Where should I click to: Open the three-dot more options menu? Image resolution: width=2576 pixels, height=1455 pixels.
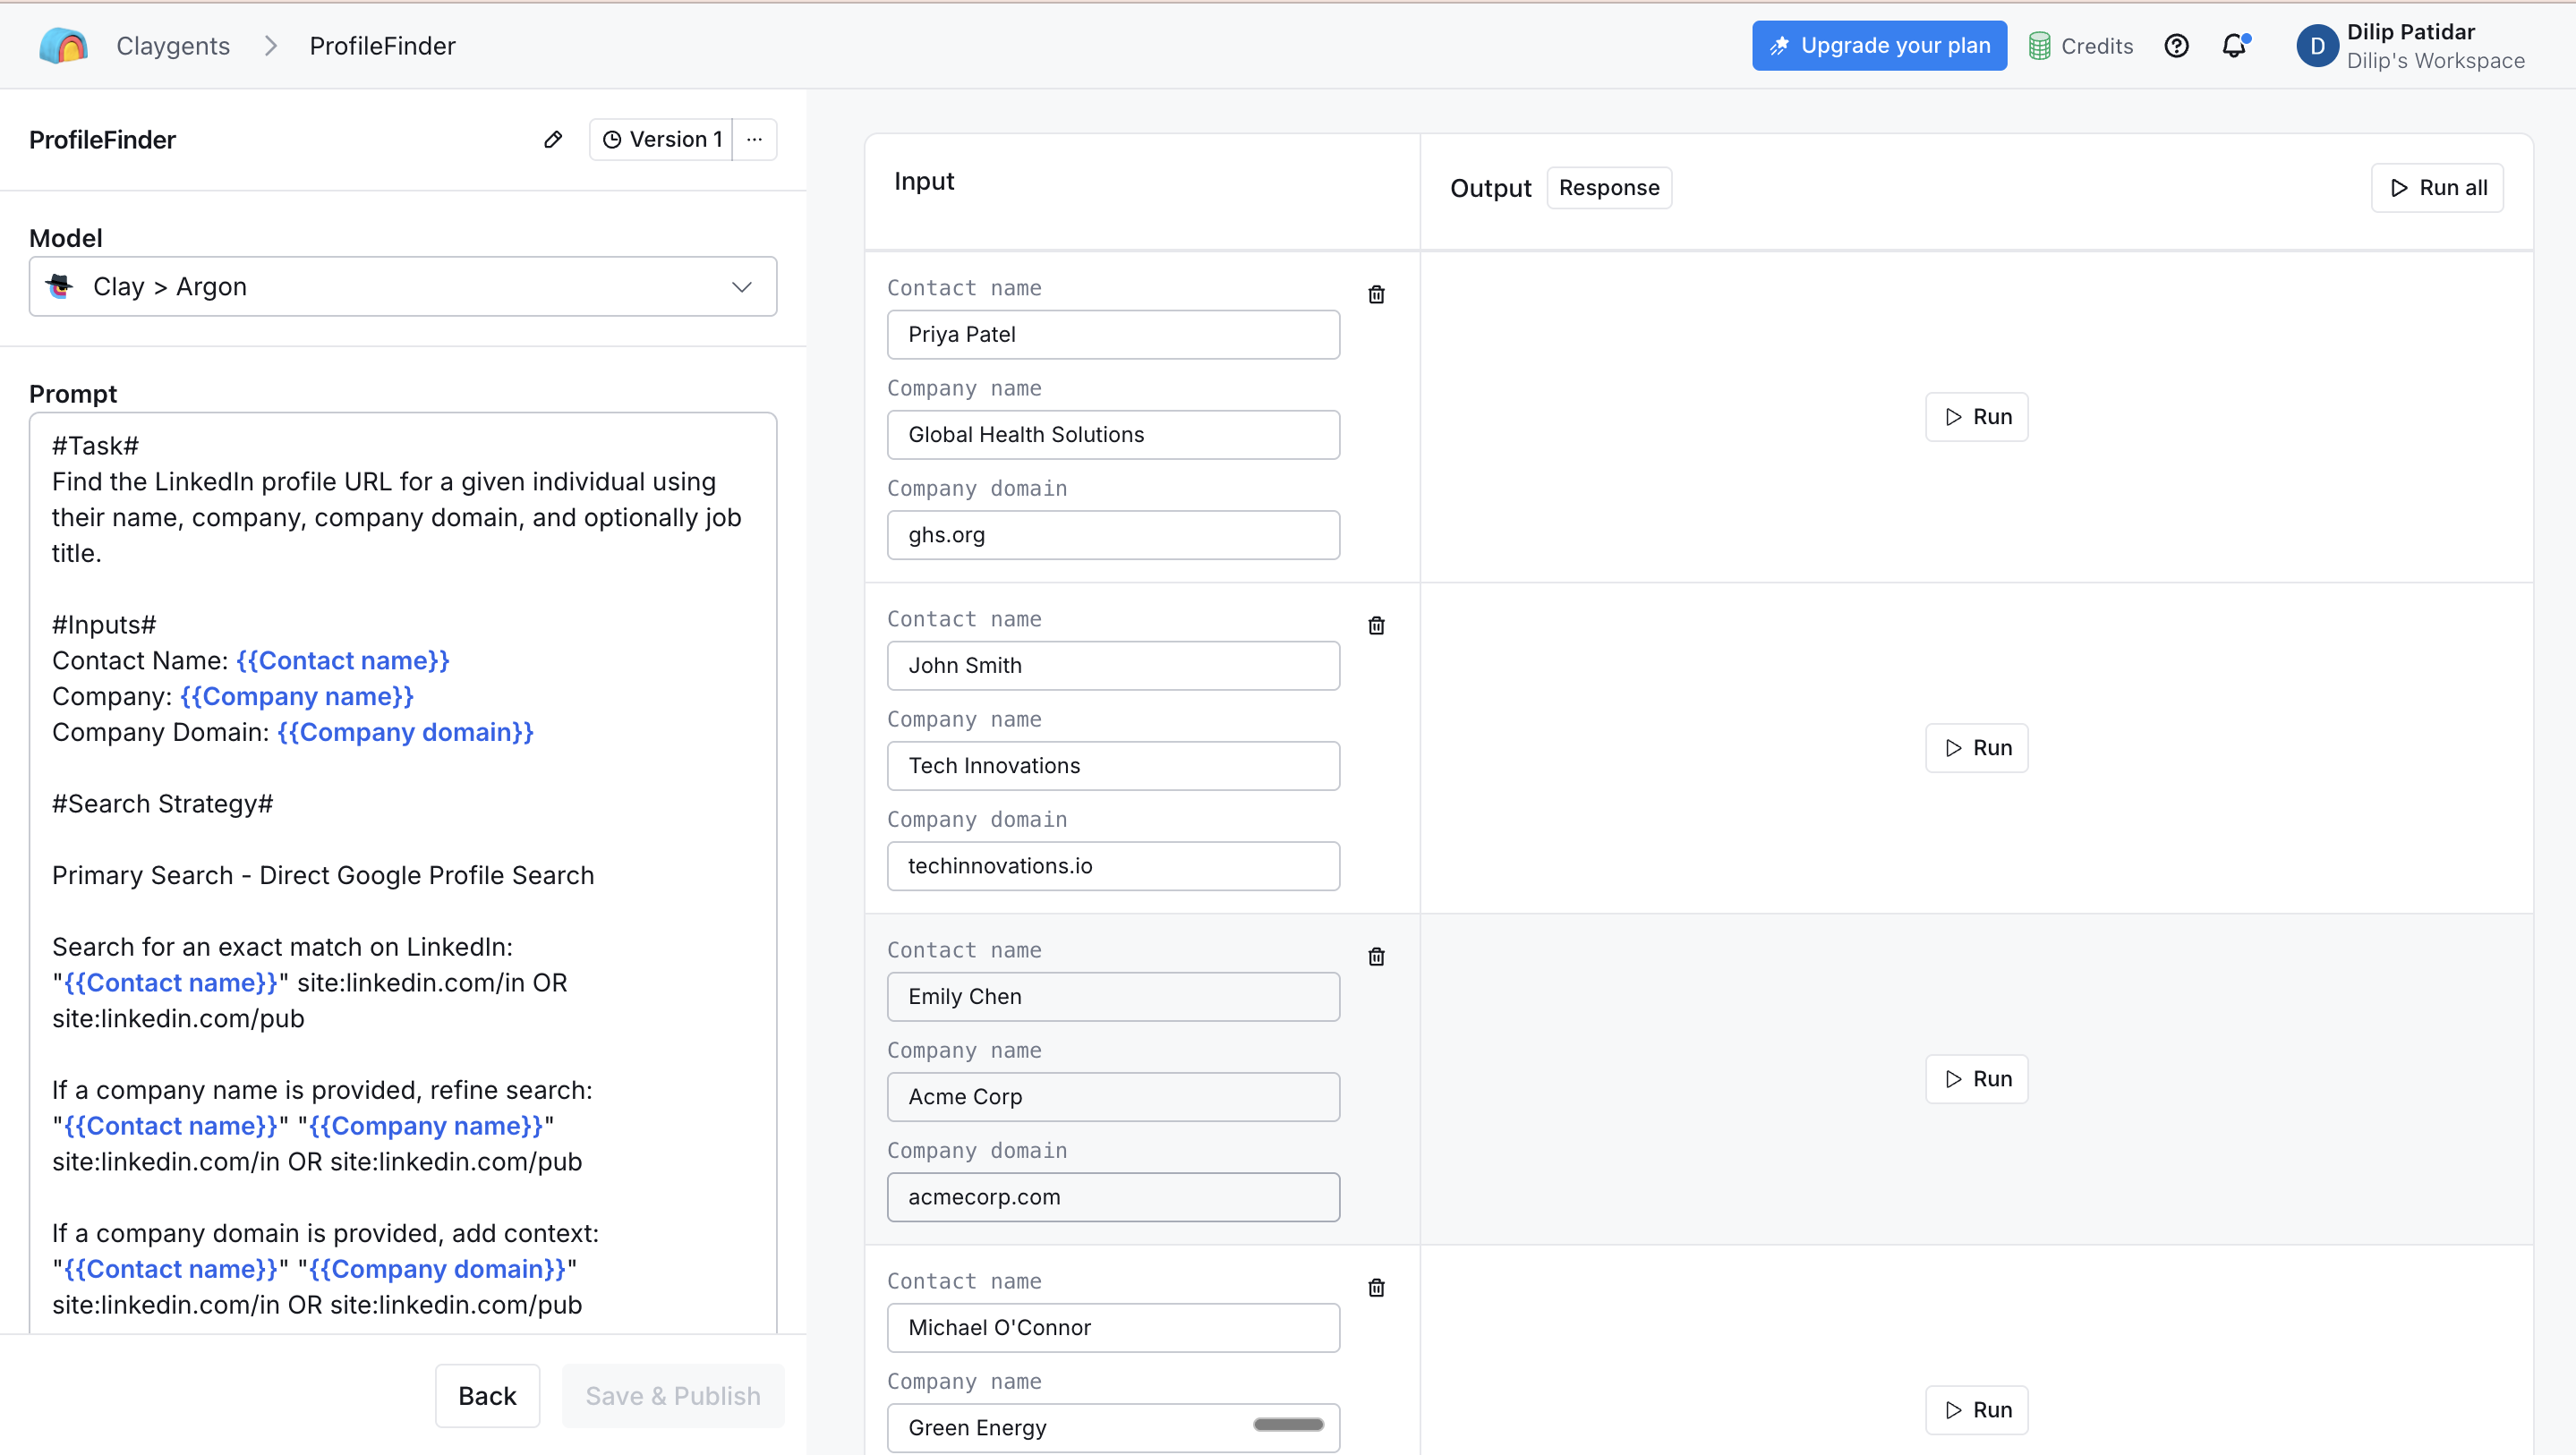point(755,139)
